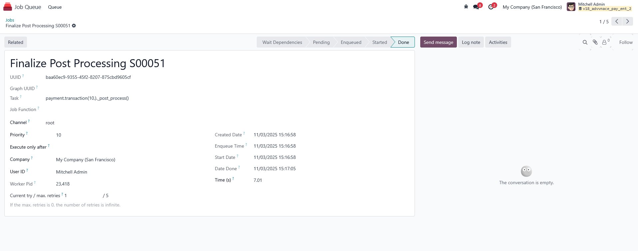Click the Time (s) value 7.01
Image resolution: width=638 pixels, height=251 pixels.
click(258, 180)
